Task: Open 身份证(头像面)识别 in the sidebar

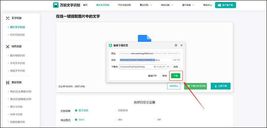Action: 21,92
